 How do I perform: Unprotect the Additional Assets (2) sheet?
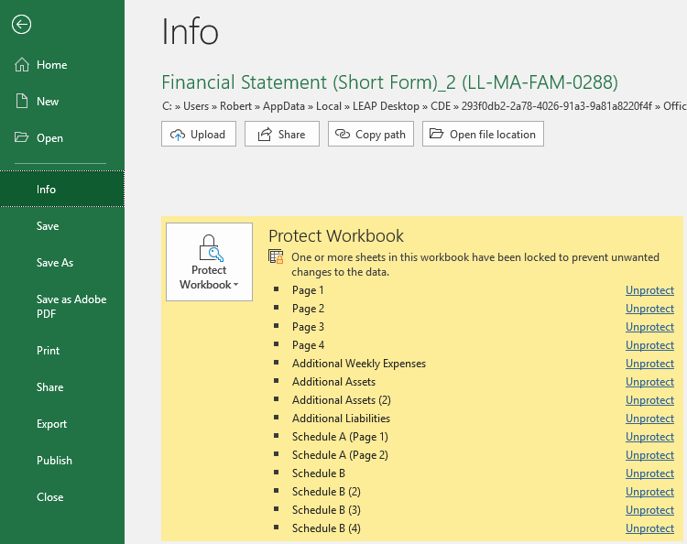point(649,400)
